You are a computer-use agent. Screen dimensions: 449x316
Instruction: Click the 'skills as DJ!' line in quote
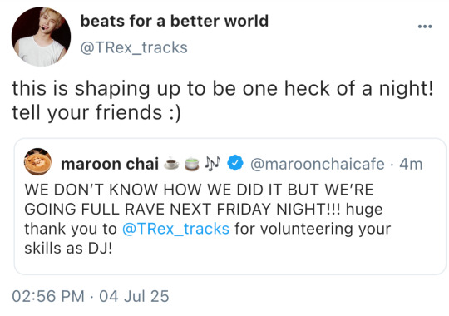pyautogui.click(x=68, y=248)
